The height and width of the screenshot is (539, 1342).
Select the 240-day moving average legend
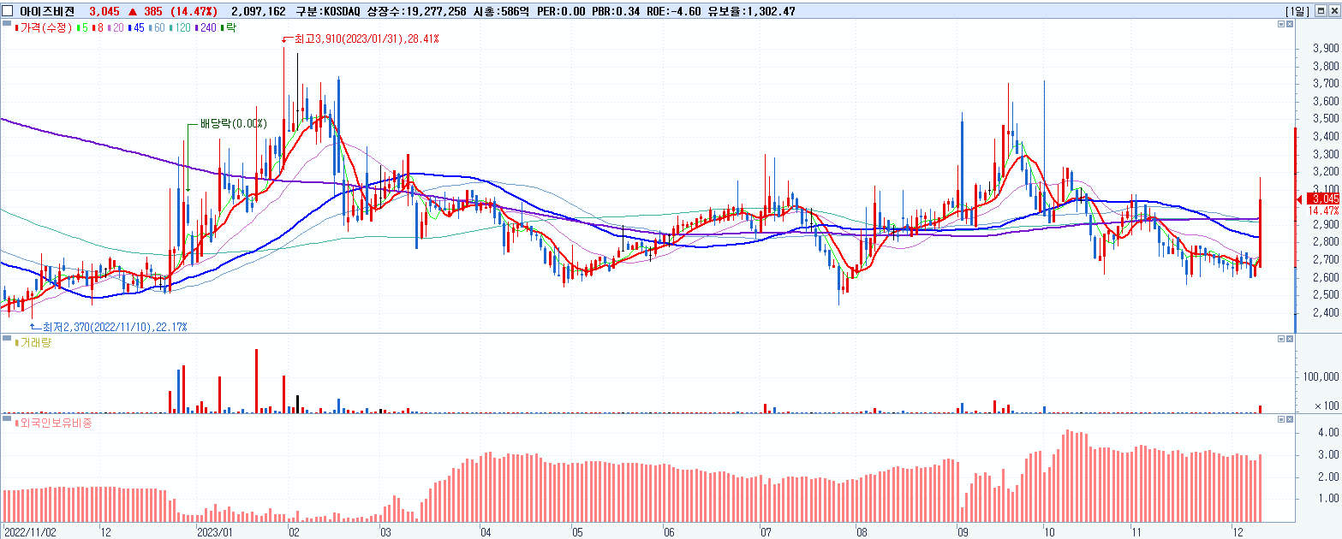click(x=206, y=28)
